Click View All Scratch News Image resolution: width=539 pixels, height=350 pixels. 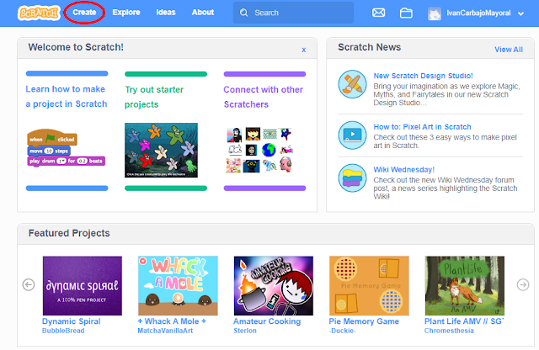tap(509, 50)
